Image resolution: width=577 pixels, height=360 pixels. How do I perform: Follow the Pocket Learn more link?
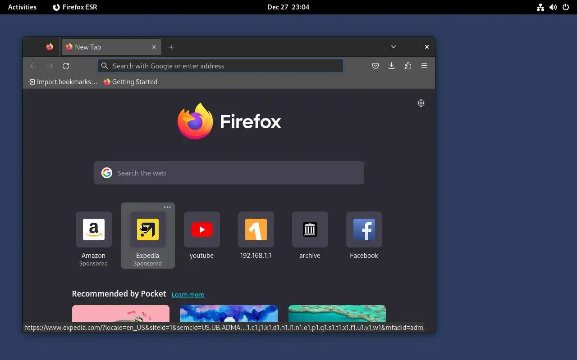pos(188,295)
